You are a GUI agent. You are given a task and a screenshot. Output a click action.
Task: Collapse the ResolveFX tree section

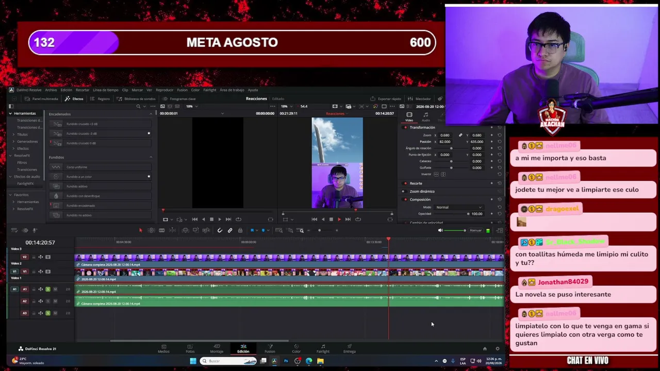10,156
